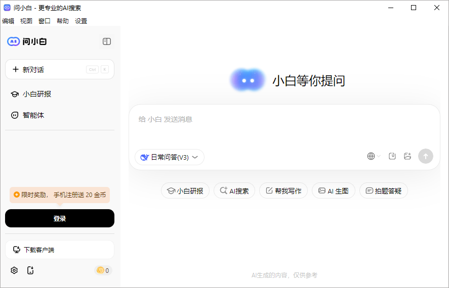The width and height of the screenshot is (449, 288).
Task: Click the black 登录 button
Action: click(x=60, y=218)
